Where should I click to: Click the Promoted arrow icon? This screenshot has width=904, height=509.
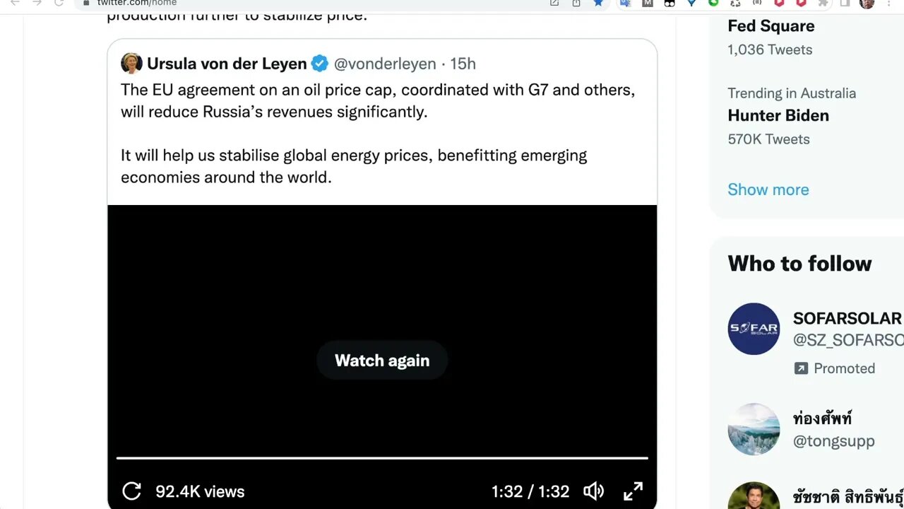point(801,368)
